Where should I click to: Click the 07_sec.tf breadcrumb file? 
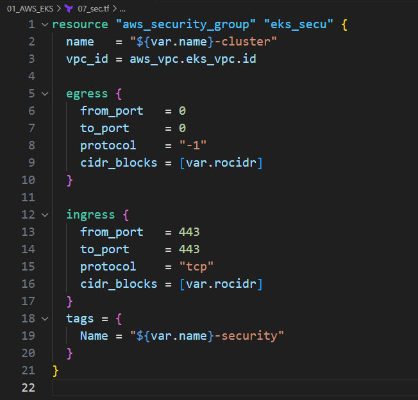94,9
